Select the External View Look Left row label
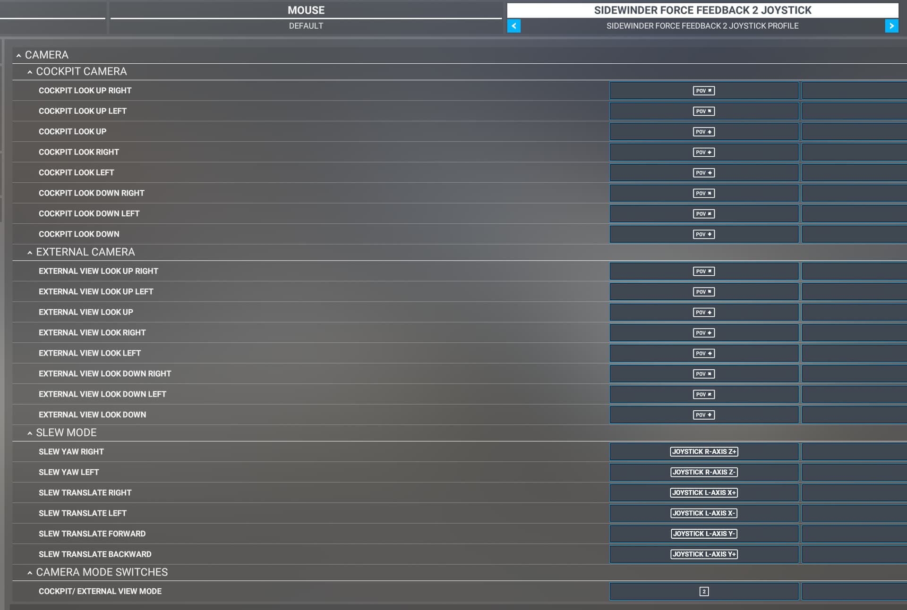907x610 pixels. click(x=90, y=353)
